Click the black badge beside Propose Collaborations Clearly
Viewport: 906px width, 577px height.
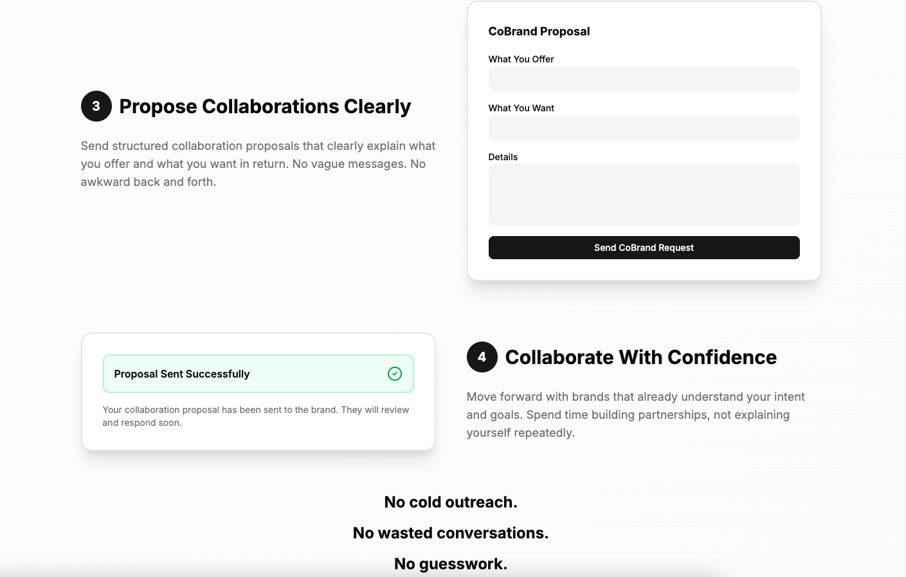tap(96, 106)
